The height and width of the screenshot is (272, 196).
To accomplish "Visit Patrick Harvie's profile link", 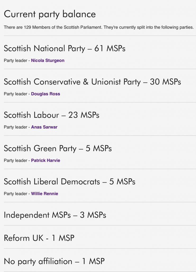I will tap(45, 160).
